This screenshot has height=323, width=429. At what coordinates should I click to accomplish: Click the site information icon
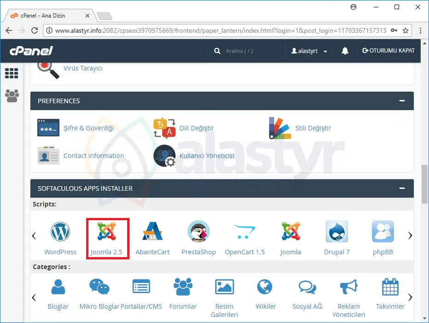[x=49, y=30]
